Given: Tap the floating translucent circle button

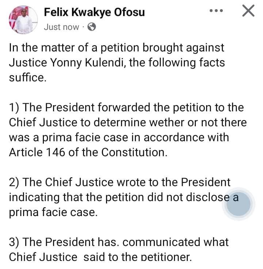Looking at the screenshot, I should (238, 204).
